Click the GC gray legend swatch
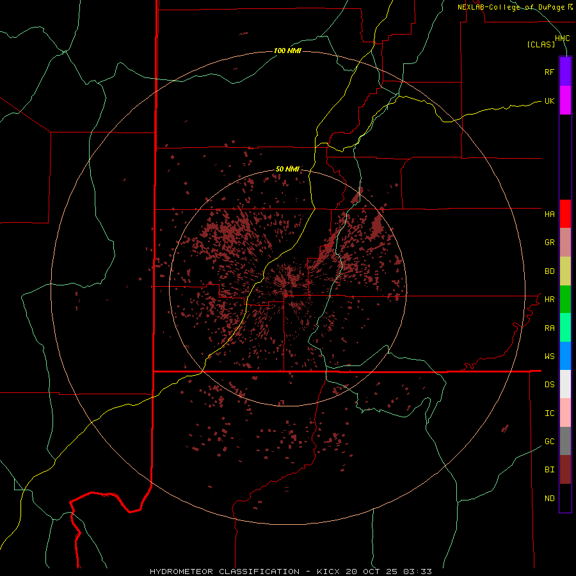The height and width of the screenshot is (576, 576). [565, 441]
